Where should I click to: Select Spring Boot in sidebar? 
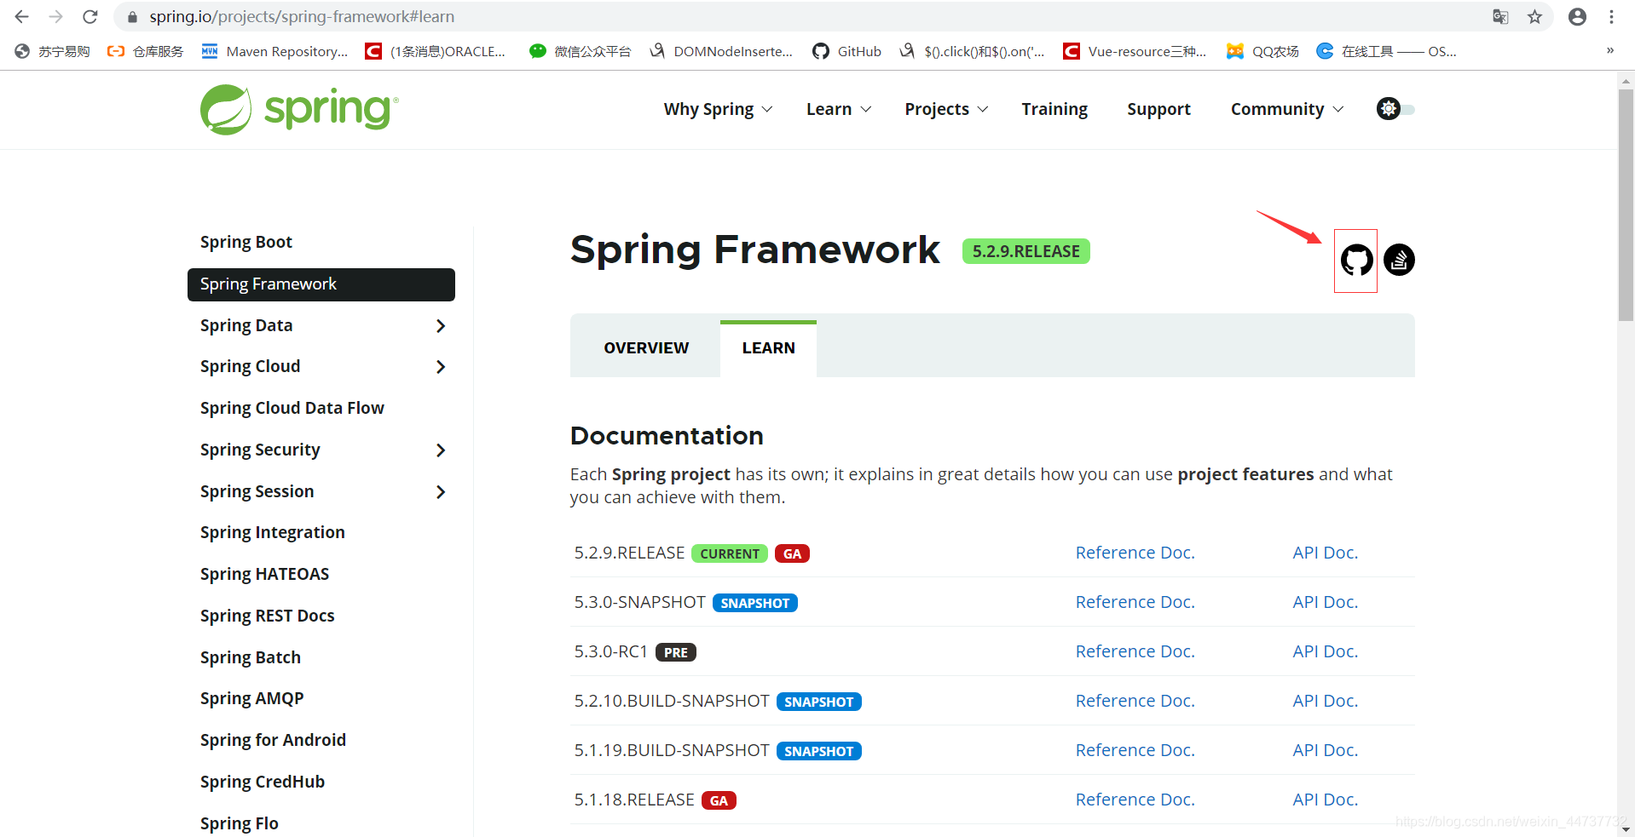(246, 243)
